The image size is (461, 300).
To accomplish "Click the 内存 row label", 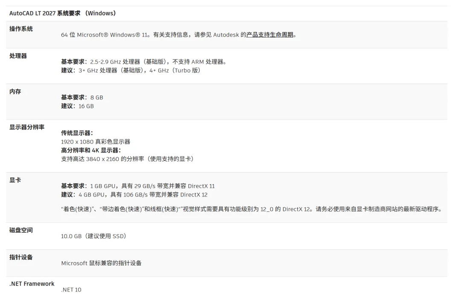I will pos(15,92).
